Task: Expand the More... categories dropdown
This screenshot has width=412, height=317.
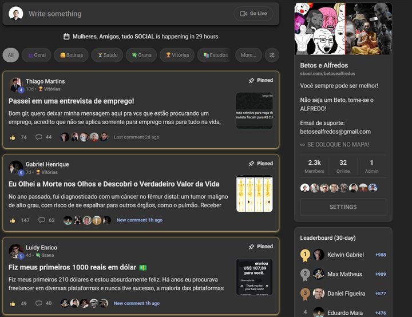Action: [x=248, y=55]
